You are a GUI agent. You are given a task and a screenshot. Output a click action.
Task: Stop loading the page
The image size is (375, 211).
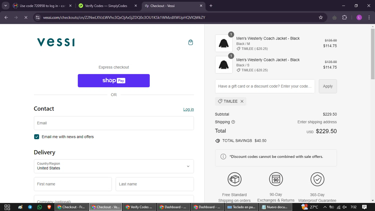click(x=26, y=18)
